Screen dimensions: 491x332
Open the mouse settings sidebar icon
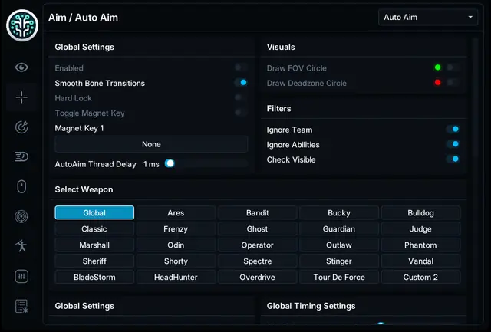coord(21,186)
